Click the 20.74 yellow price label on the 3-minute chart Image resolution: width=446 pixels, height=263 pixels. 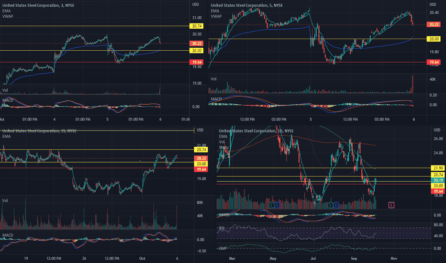[x=197, y=26]
